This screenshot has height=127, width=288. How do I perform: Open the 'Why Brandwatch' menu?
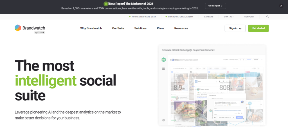coord(91,28)
